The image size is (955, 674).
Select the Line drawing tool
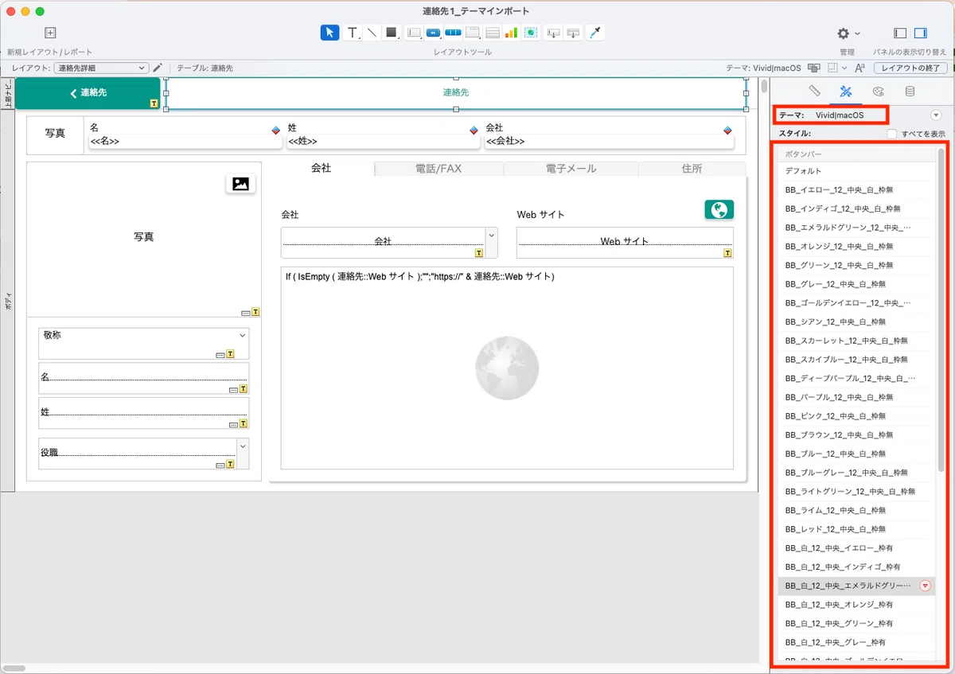point(371,33)
